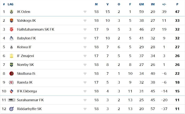Screen dimensions: 185x114
Task: Click the Norrby SK club crest
Action: (11, 65)
